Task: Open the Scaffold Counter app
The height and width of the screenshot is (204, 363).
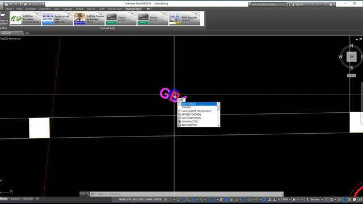Action: tap(89, 19)
